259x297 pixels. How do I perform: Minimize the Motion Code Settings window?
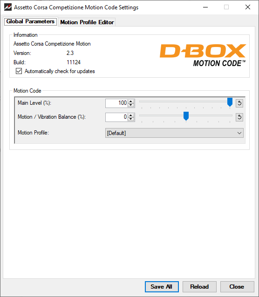[205, 7]
